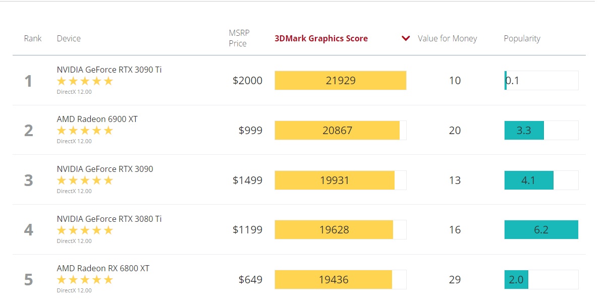This screenshot has width=607, height=304.
Task: Sort table by Value for Money
Action: pyautogui.click(x=447, y=39)
